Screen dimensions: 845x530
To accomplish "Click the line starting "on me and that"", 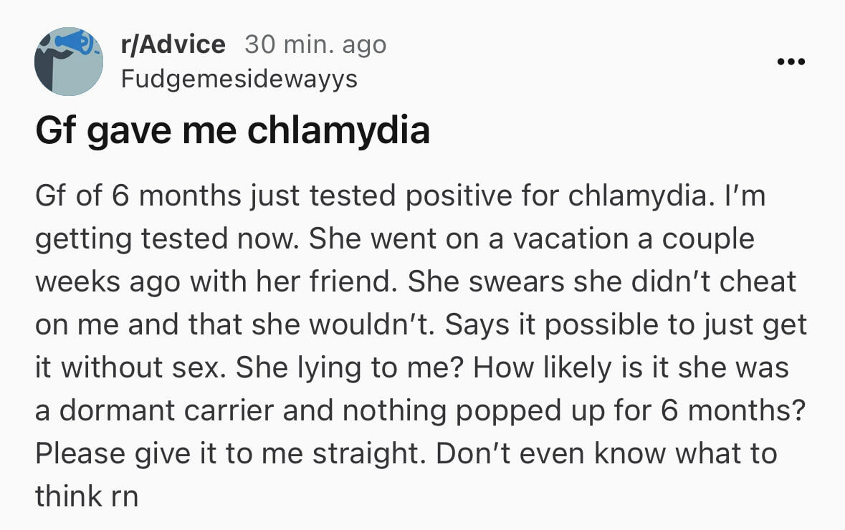I will pos(421,324).
